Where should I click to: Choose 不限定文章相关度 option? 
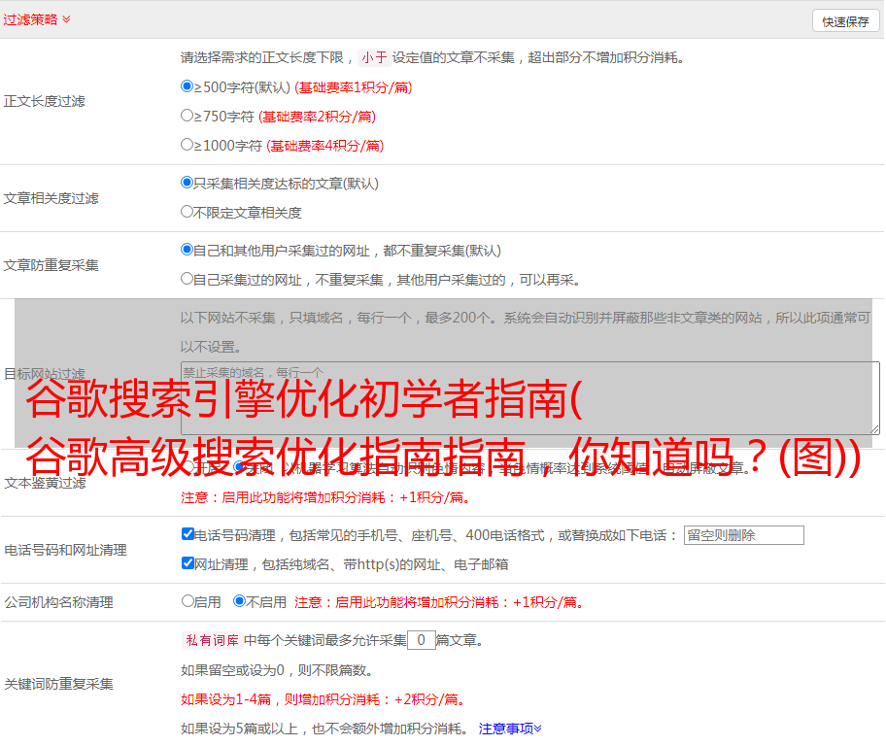click(187, 212)
